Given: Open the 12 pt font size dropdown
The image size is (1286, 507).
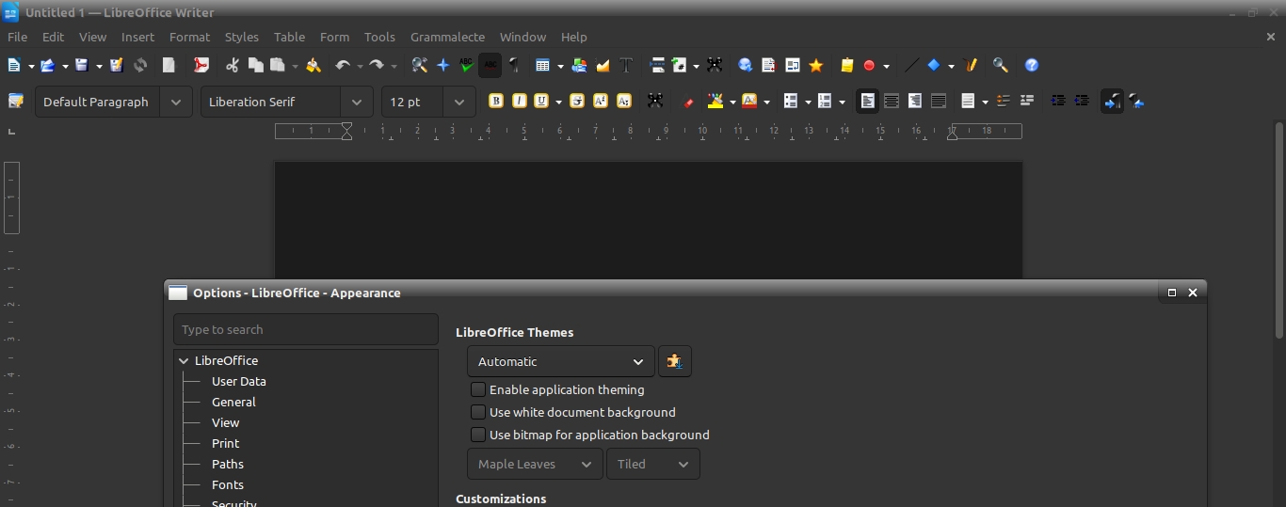Looking at the screenshot, I should 458,102.
